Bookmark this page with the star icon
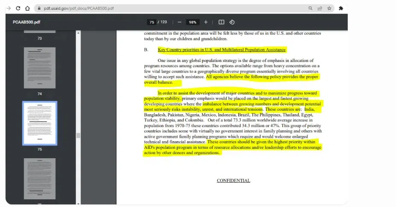This screenshot has height=207, width=396. pos(329,8)
